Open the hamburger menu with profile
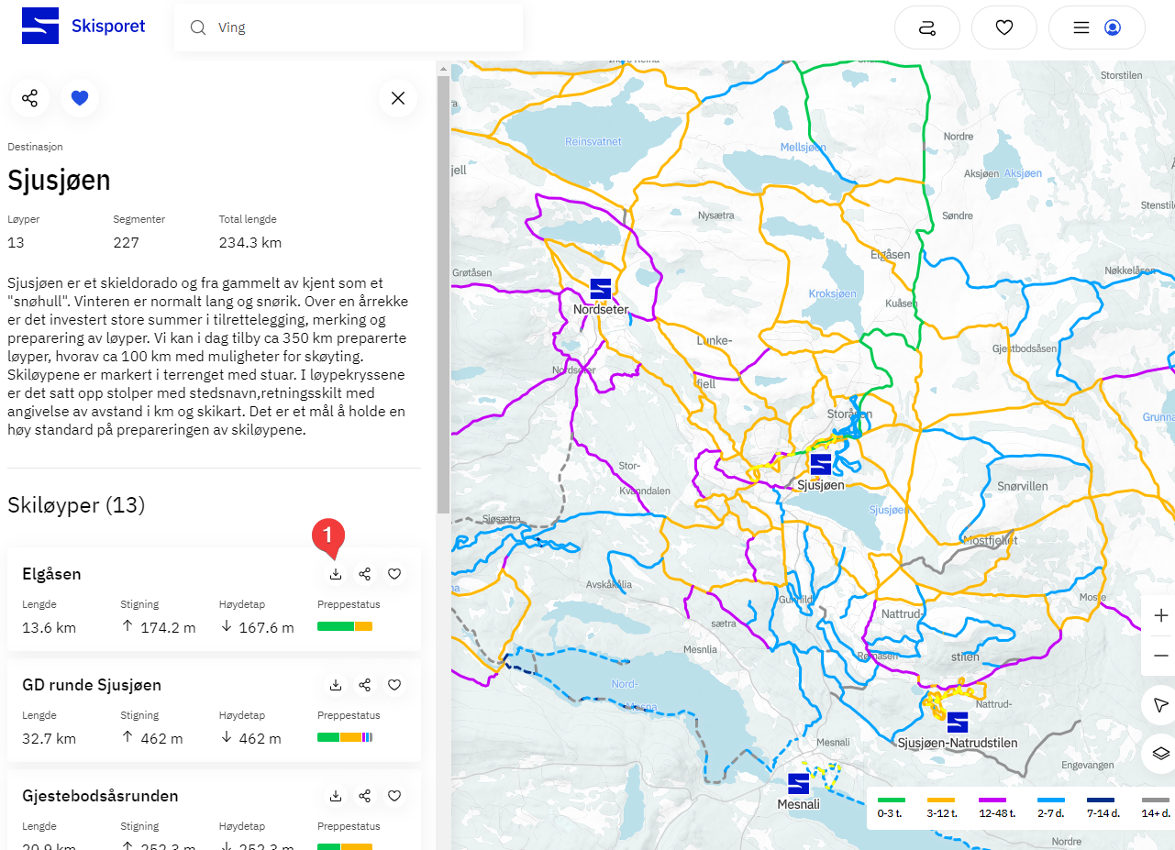This screenshot has width=1175, height=850. coord(1097,28)
